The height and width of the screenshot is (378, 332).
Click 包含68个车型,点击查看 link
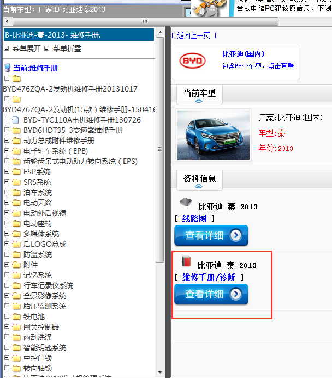[x=258, y=66]
